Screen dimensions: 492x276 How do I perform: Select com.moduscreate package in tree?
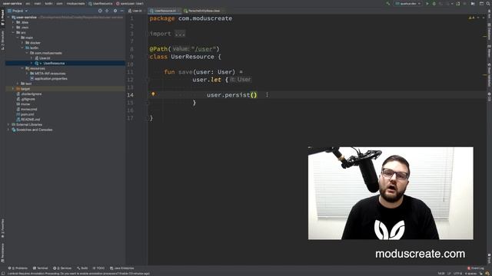tap(48, 53)
